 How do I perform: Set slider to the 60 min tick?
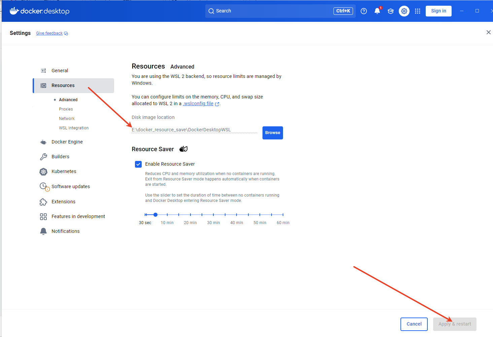283,215
